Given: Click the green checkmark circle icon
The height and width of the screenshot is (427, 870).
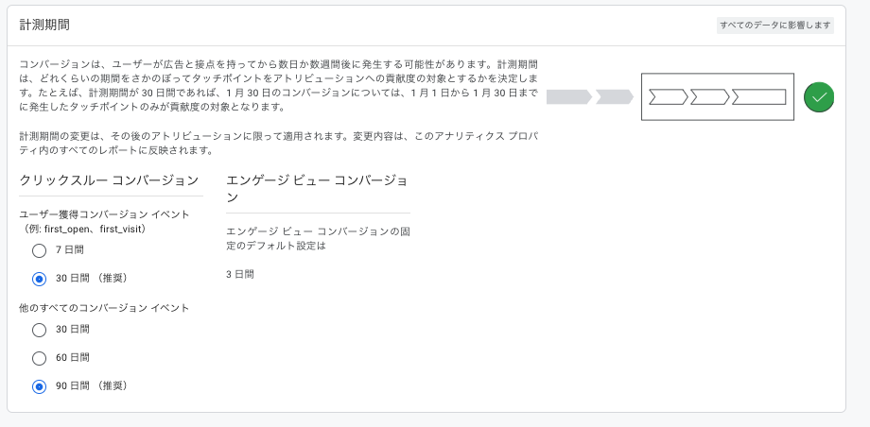Looking at the screenshot, I should [x=819, y=97].
